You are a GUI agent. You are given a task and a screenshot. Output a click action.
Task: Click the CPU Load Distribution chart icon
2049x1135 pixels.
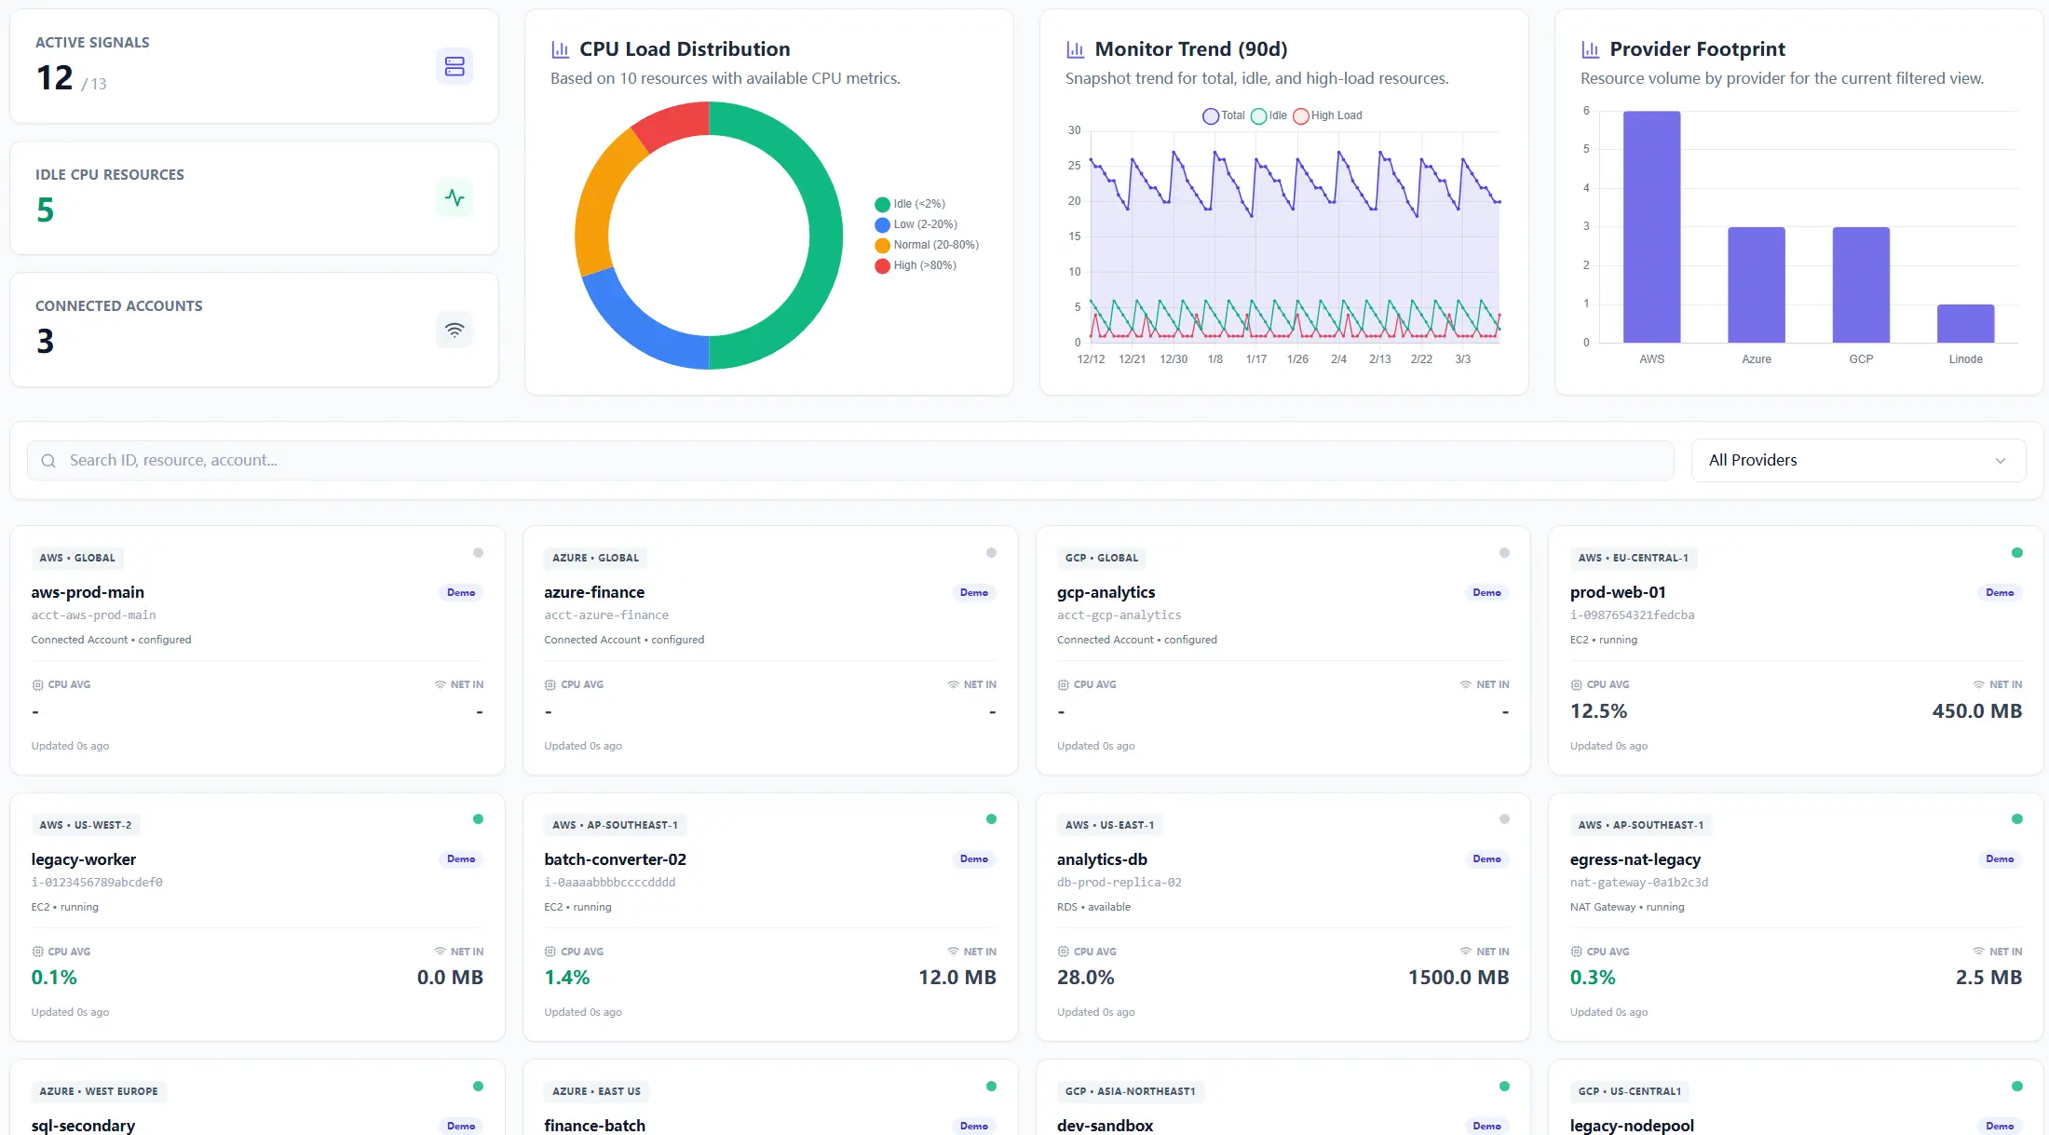click(560, 49)
